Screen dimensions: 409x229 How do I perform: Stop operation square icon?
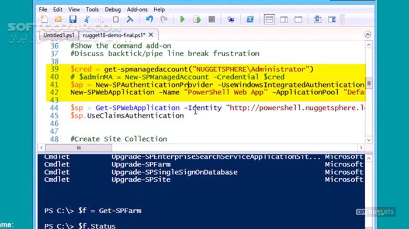click(212, 19)
